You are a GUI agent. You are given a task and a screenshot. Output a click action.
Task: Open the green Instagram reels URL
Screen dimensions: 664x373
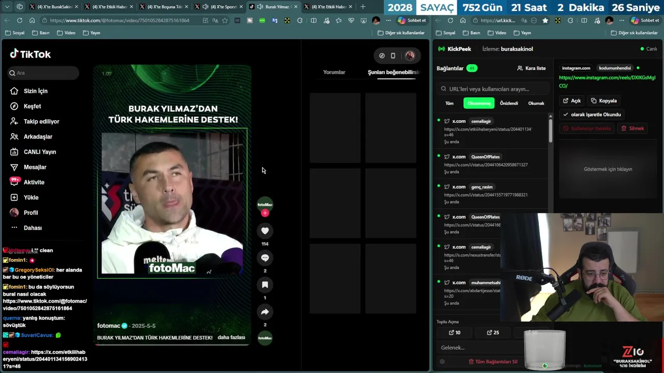(x=607, y=81)
